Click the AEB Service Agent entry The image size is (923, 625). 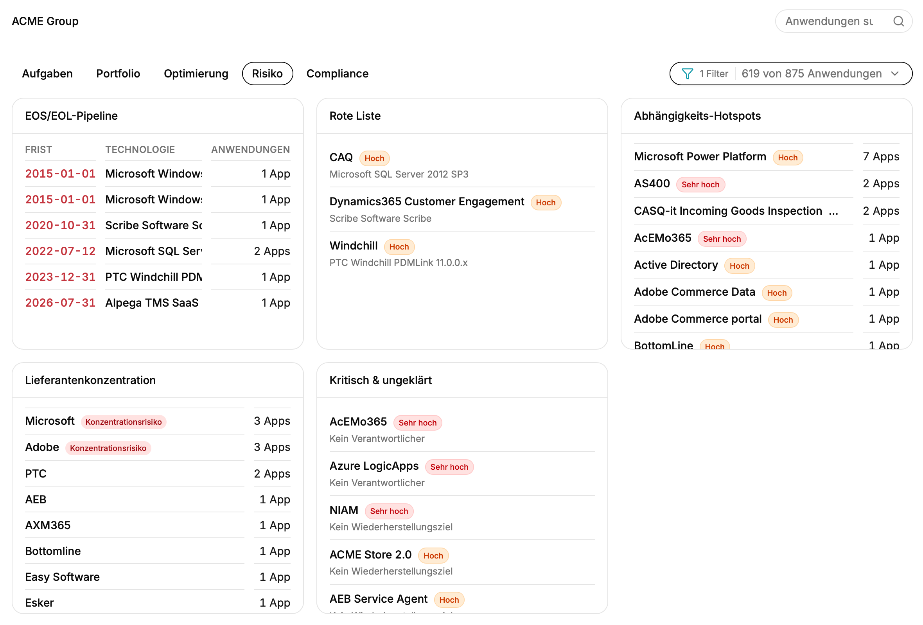462,600
